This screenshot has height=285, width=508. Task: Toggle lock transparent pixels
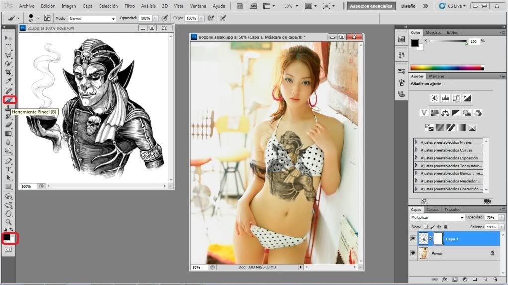coord(426,227)
